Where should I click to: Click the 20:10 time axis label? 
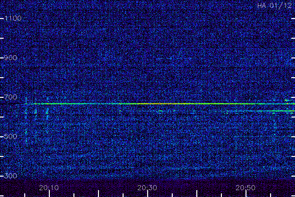click(x=49, y=188)
